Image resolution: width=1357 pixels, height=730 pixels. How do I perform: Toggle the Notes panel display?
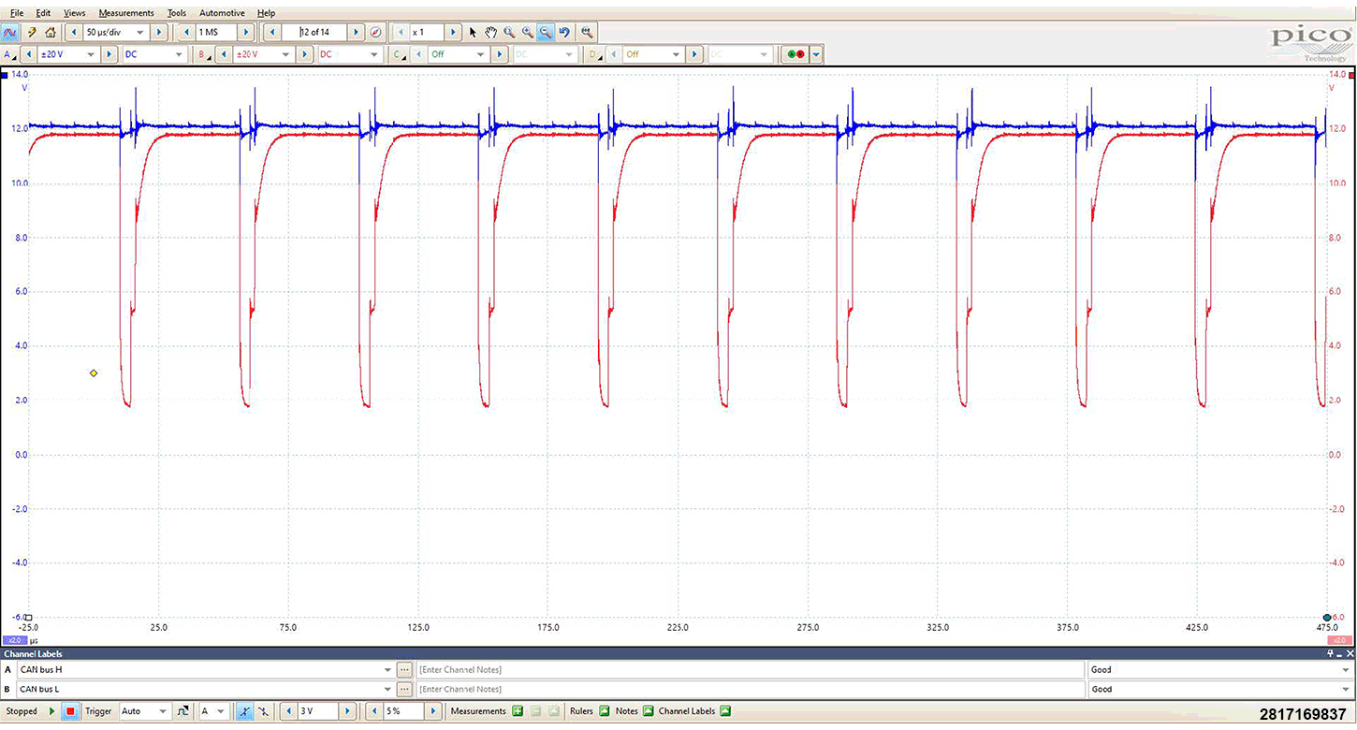click(647, 711)
